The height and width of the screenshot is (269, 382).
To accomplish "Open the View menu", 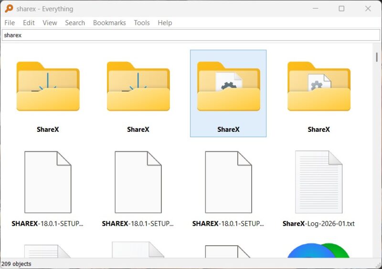I will pos(50,23).
